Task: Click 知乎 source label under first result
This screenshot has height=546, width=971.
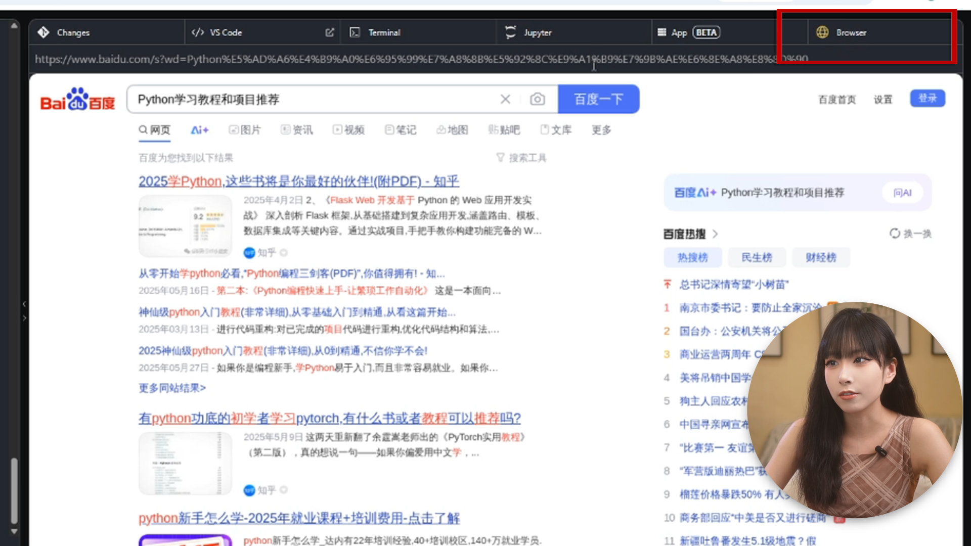Action: pos(266,252)
